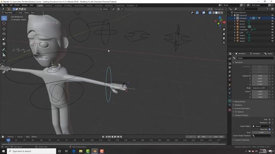The image size is (275, 154).
Task: Toggle X-ray display in viewport header
Action: (x=210, y=13)
